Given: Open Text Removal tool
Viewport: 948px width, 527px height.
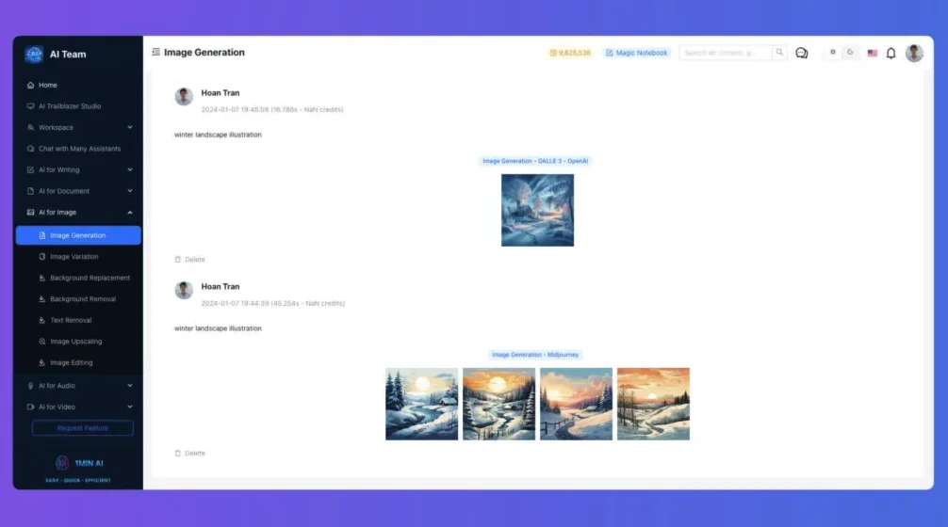Looking at the screenshot, I should (x=77, y=320).
